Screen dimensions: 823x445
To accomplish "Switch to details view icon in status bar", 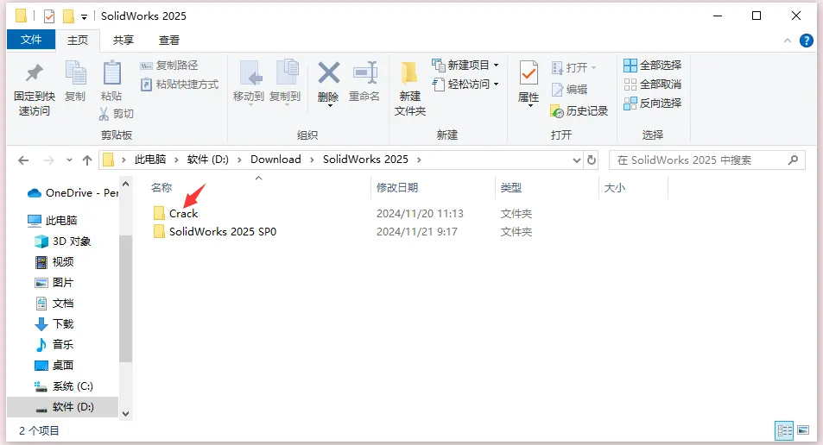I will [785, 430].
